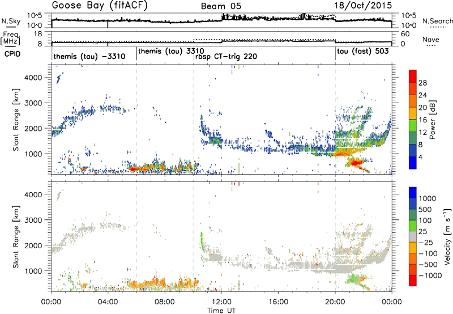Click the 'CPID' label

coord(12,54)
